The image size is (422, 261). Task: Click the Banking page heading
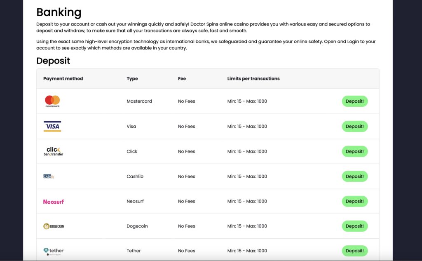click(x=59, y=12)
